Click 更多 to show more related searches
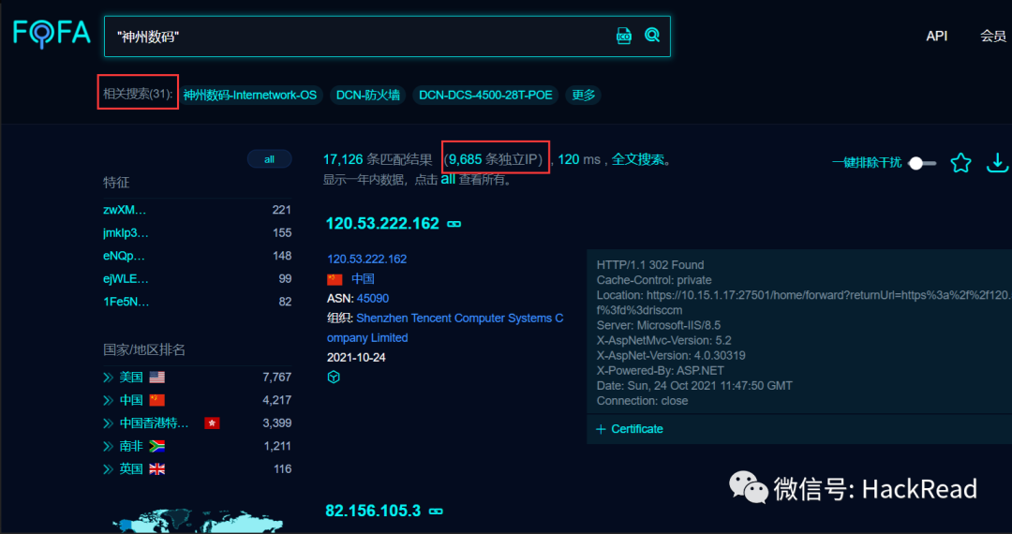Image resolution: width=1012 pixels, height=534 pixels. 584,96
